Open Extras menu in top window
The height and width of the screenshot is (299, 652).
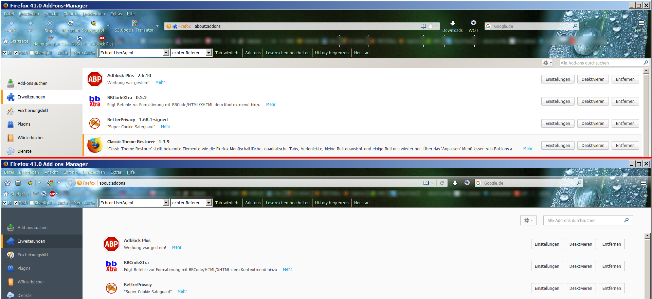116,14
